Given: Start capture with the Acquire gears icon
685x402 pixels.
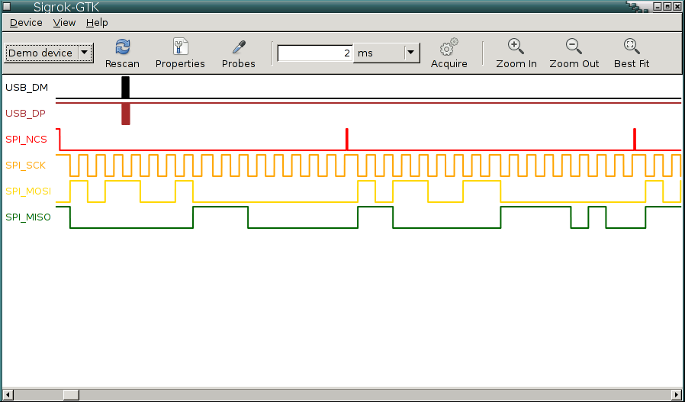Looking at the screenshot, I should [449, 47].
